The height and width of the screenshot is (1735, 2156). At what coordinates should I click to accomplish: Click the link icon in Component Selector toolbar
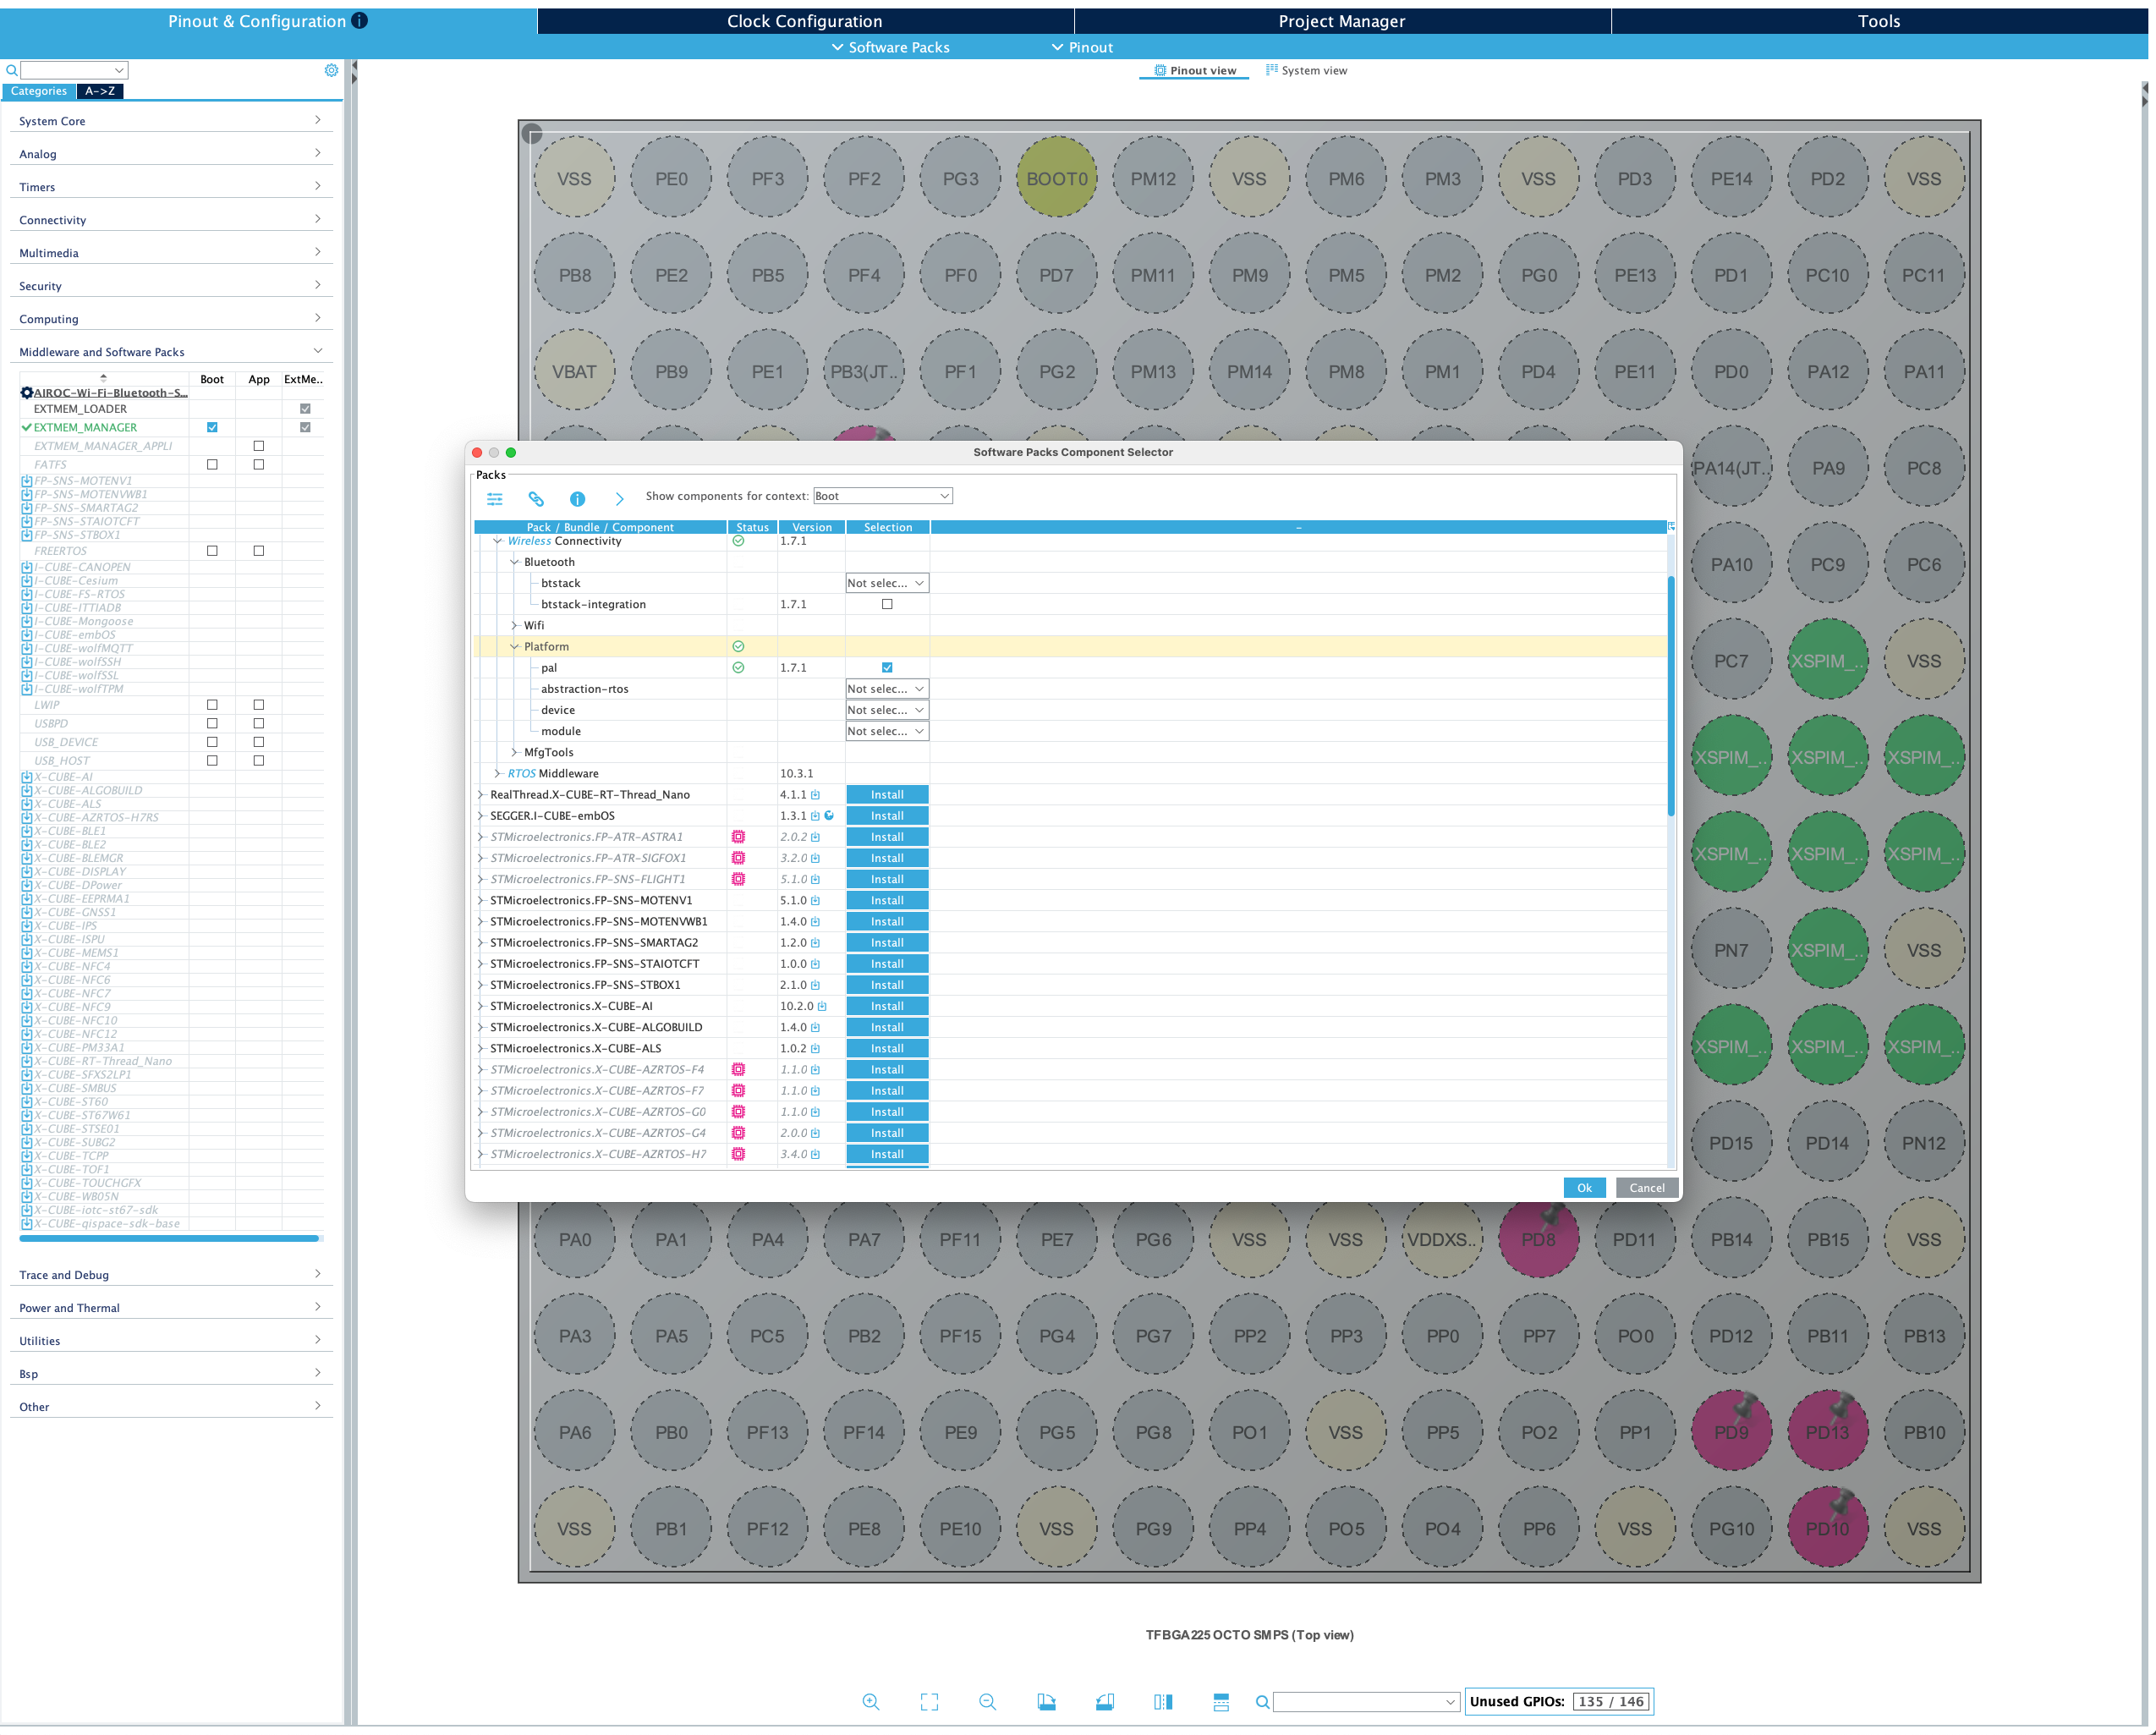[536, 498]
